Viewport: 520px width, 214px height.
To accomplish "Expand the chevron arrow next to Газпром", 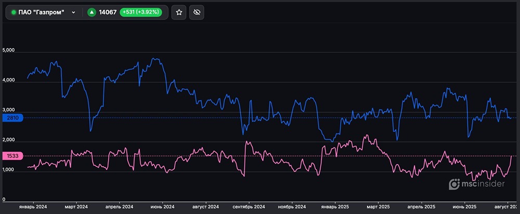I will 73,12.
